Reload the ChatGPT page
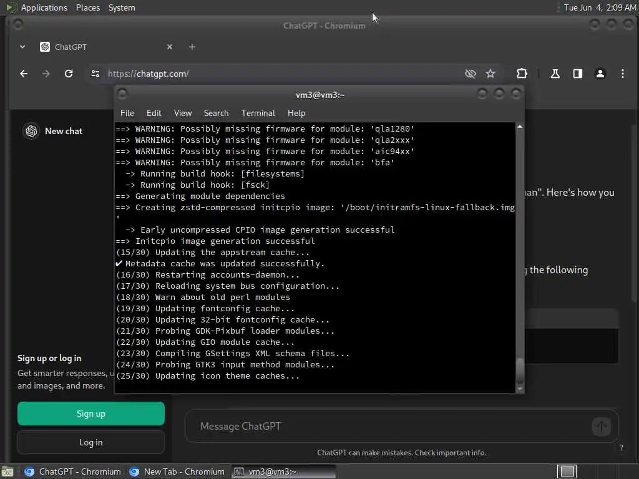This screenshot has height=479, width=639. 69,74
